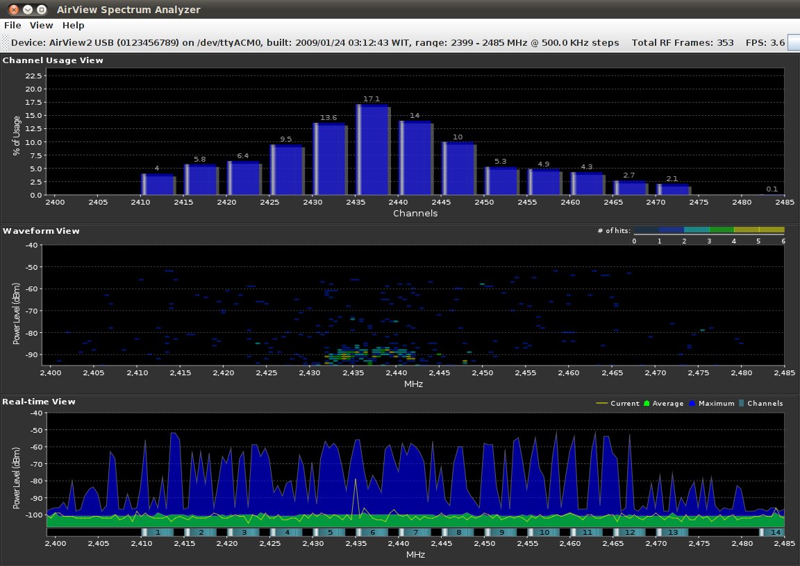Click the yellow segment of hits color scale
This screenshot has width=800, height=566.
tap(759, 230)
